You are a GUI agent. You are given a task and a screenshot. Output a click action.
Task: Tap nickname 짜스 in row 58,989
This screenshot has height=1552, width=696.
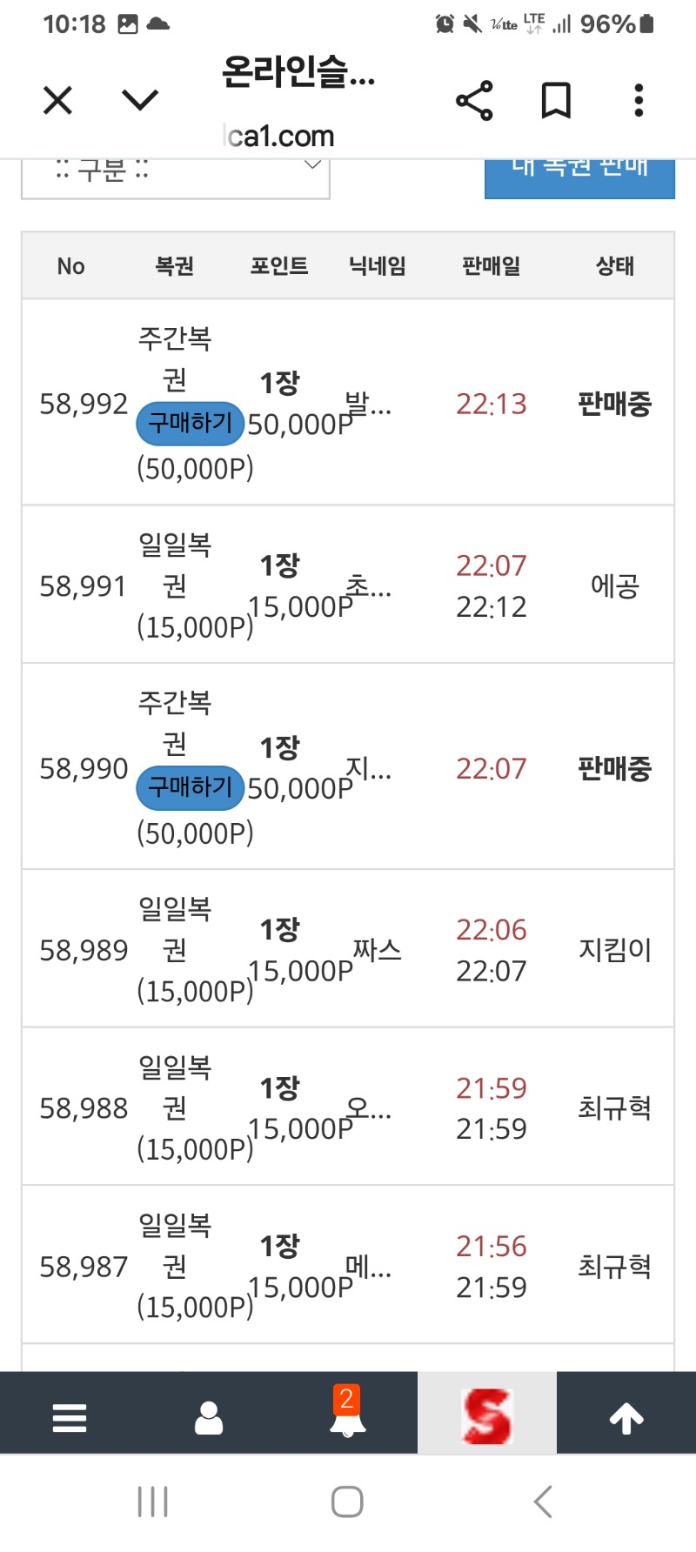374,950
